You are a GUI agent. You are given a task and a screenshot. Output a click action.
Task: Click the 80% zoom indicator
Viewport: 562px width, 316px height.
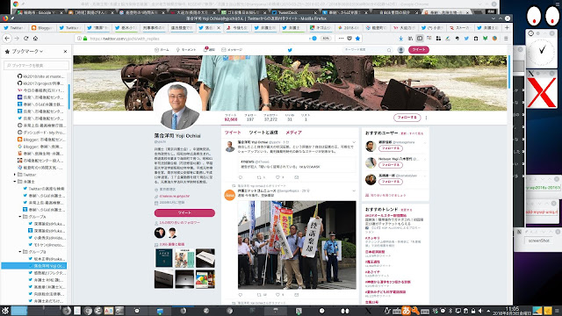[x=326, y=39]
